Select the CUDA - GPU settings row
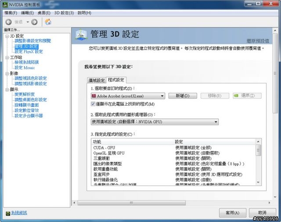 173,148
